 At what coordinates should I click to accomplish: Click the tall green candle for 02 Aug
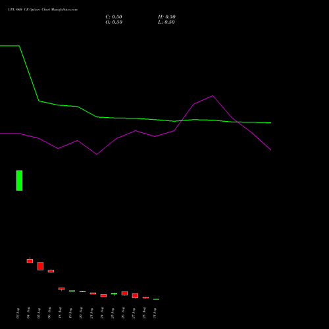click(19, 180)
